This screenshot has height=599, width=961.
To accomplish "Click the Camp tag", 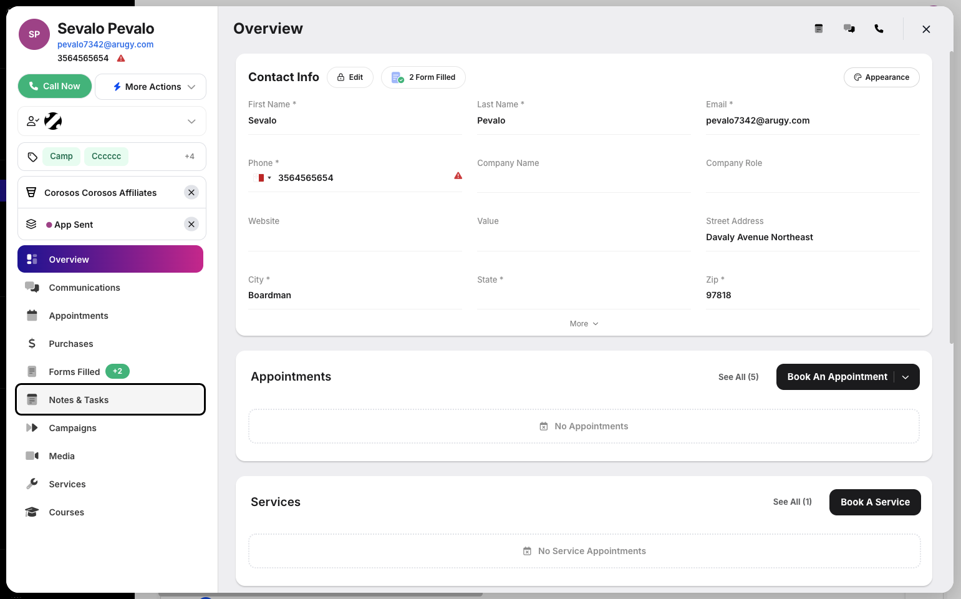I will [x=62, y=156].
